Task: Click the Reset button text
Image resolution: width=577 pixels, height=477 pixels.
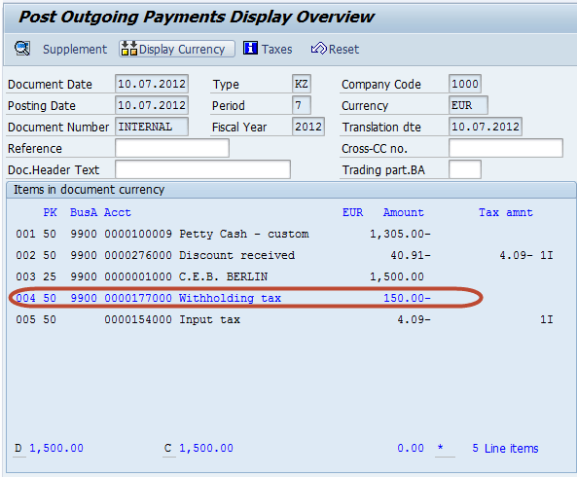Action: 343,50
